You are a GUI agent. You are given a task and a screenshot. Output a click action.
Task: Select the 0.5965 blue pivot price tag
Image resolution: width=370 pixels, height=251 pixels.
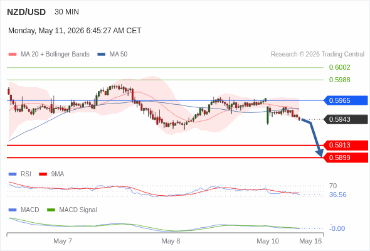pyautogui.click(x=346, y=100)
